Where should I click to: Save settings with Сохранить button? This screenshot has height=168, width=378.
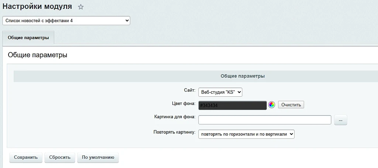[x=26, y=157]
